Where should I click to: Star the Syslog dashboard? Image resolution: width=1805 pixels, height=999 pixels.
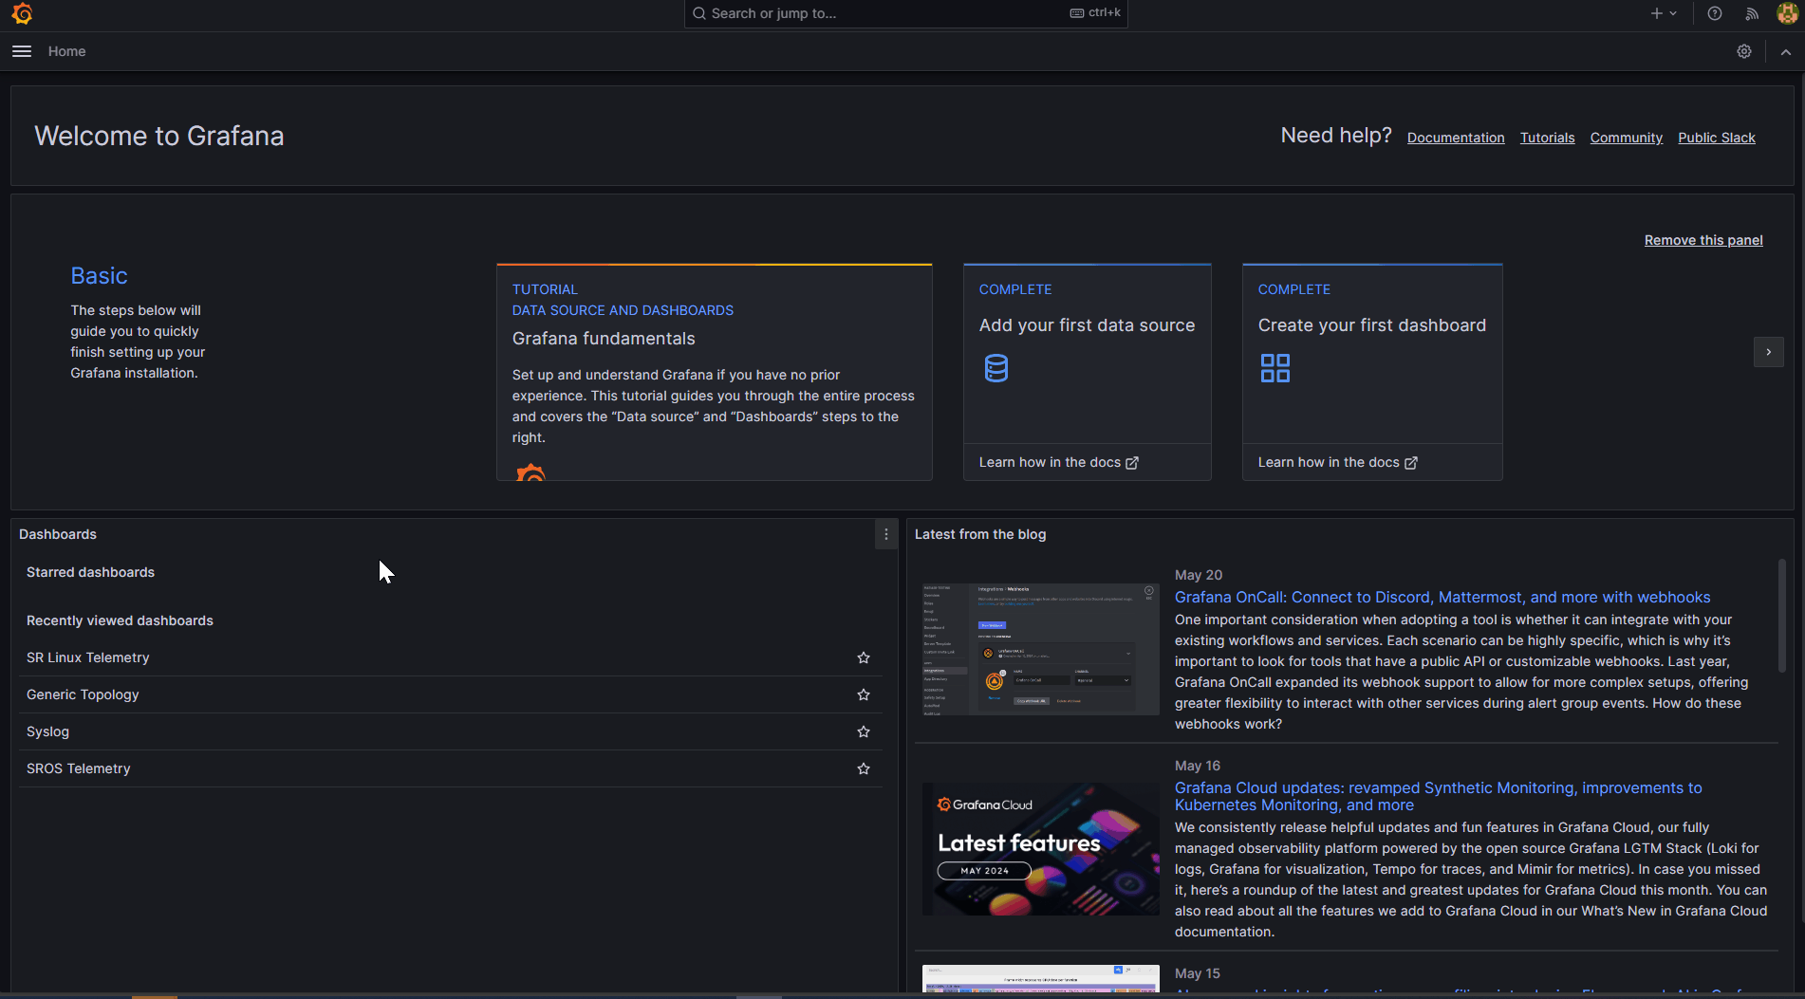click(x=864, y=731)
